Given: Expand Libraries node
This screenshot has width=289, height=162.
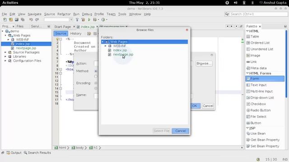Looking at the screenshot, I should tap(5, 57).
